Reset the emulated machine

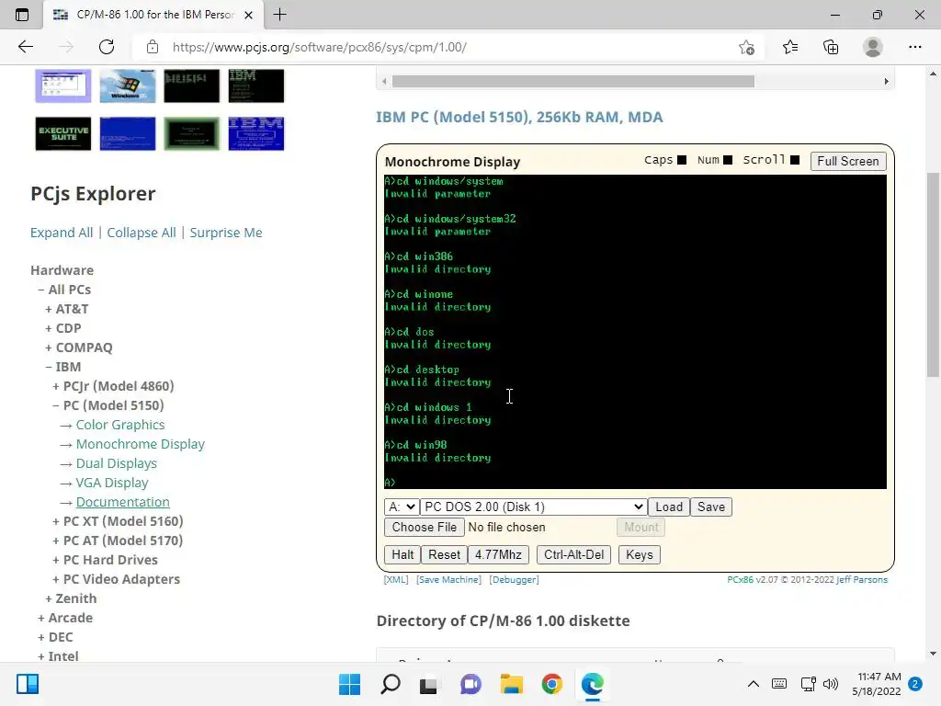444,554
